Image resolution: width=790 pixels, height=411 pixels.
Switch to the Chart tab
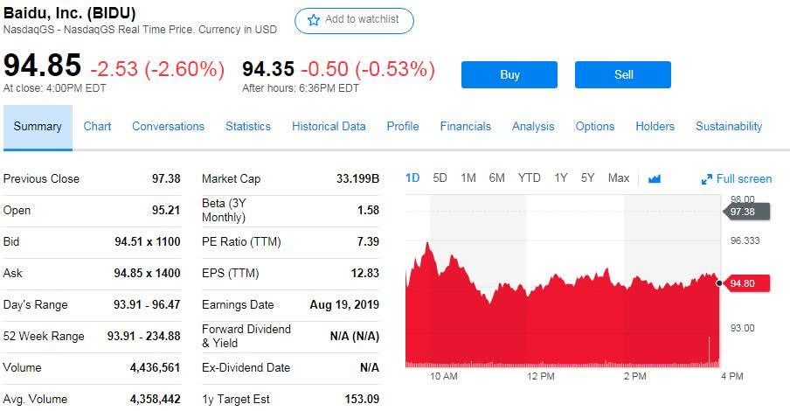97,126
